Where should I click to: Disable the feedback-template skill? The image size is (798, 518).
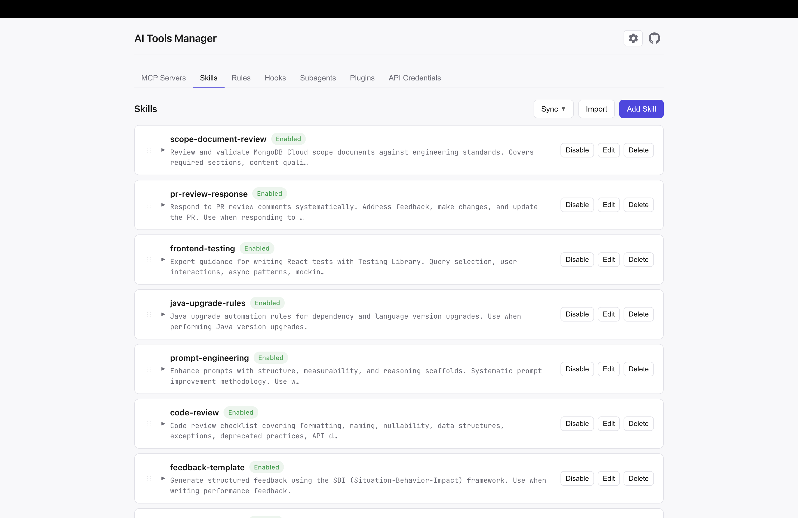pyautogui.click(x=577, y=478)
